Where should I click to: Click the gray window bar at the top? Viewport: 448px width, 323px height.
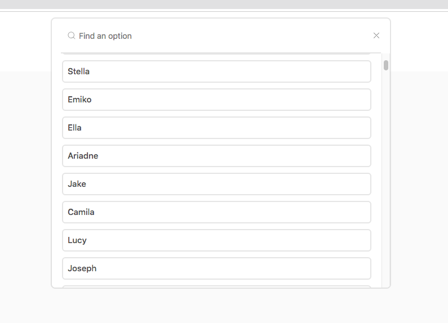pyautogui.click(x=224, y=5)
